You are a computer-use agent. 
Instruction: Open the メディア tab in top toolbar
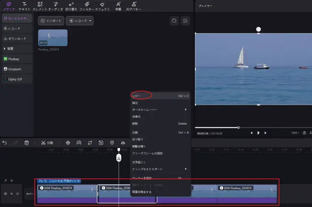(x=9, y=6)
